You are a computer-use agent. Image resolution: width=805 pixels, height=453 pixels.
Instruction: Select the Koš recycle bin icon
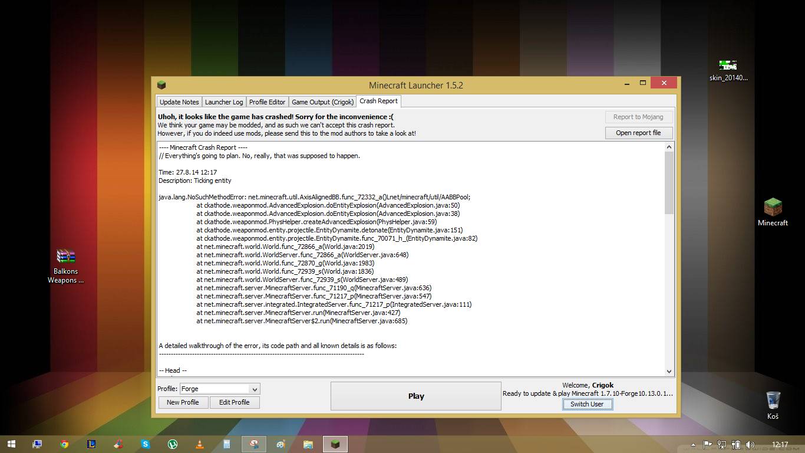click(x=773, y=405)
